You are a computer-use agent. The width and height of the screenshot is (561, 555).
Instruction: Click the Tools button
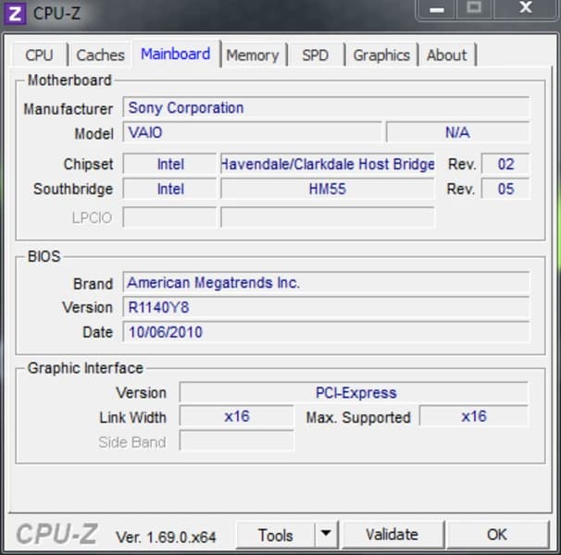click(x=276, y=536)
